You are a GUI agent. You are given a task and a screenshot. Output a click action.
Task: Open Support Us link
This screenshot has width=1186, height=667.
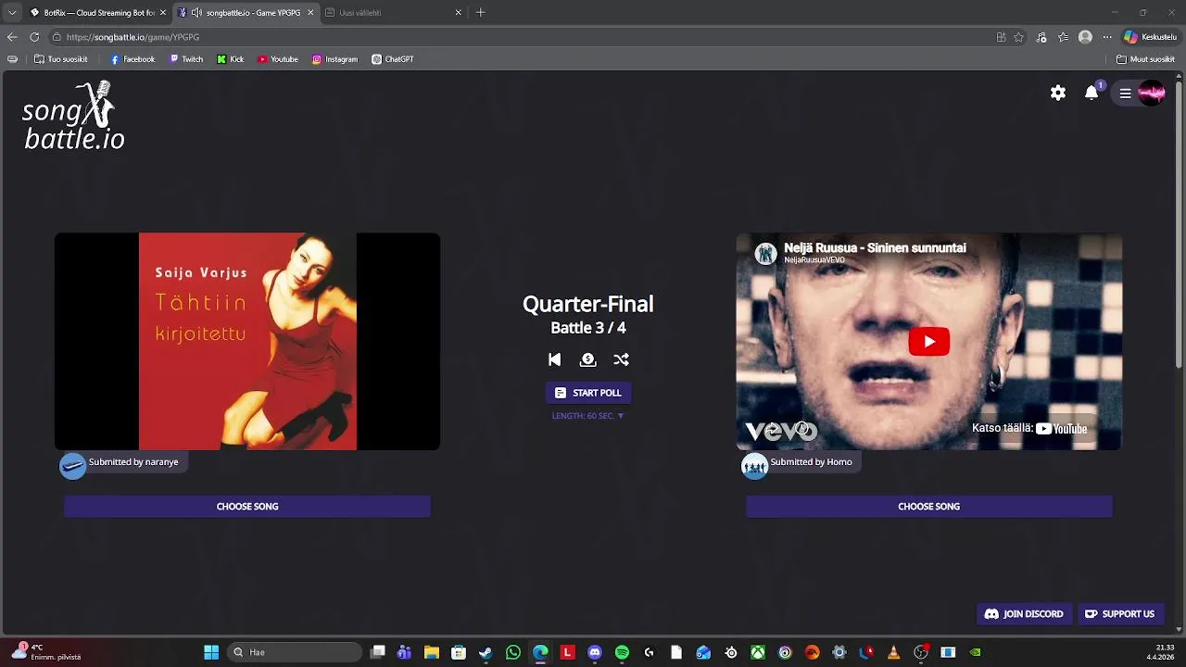coord(1119,614)
